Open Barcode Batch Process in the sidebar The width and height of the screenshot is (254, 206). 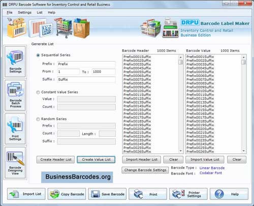pos(15,95)
